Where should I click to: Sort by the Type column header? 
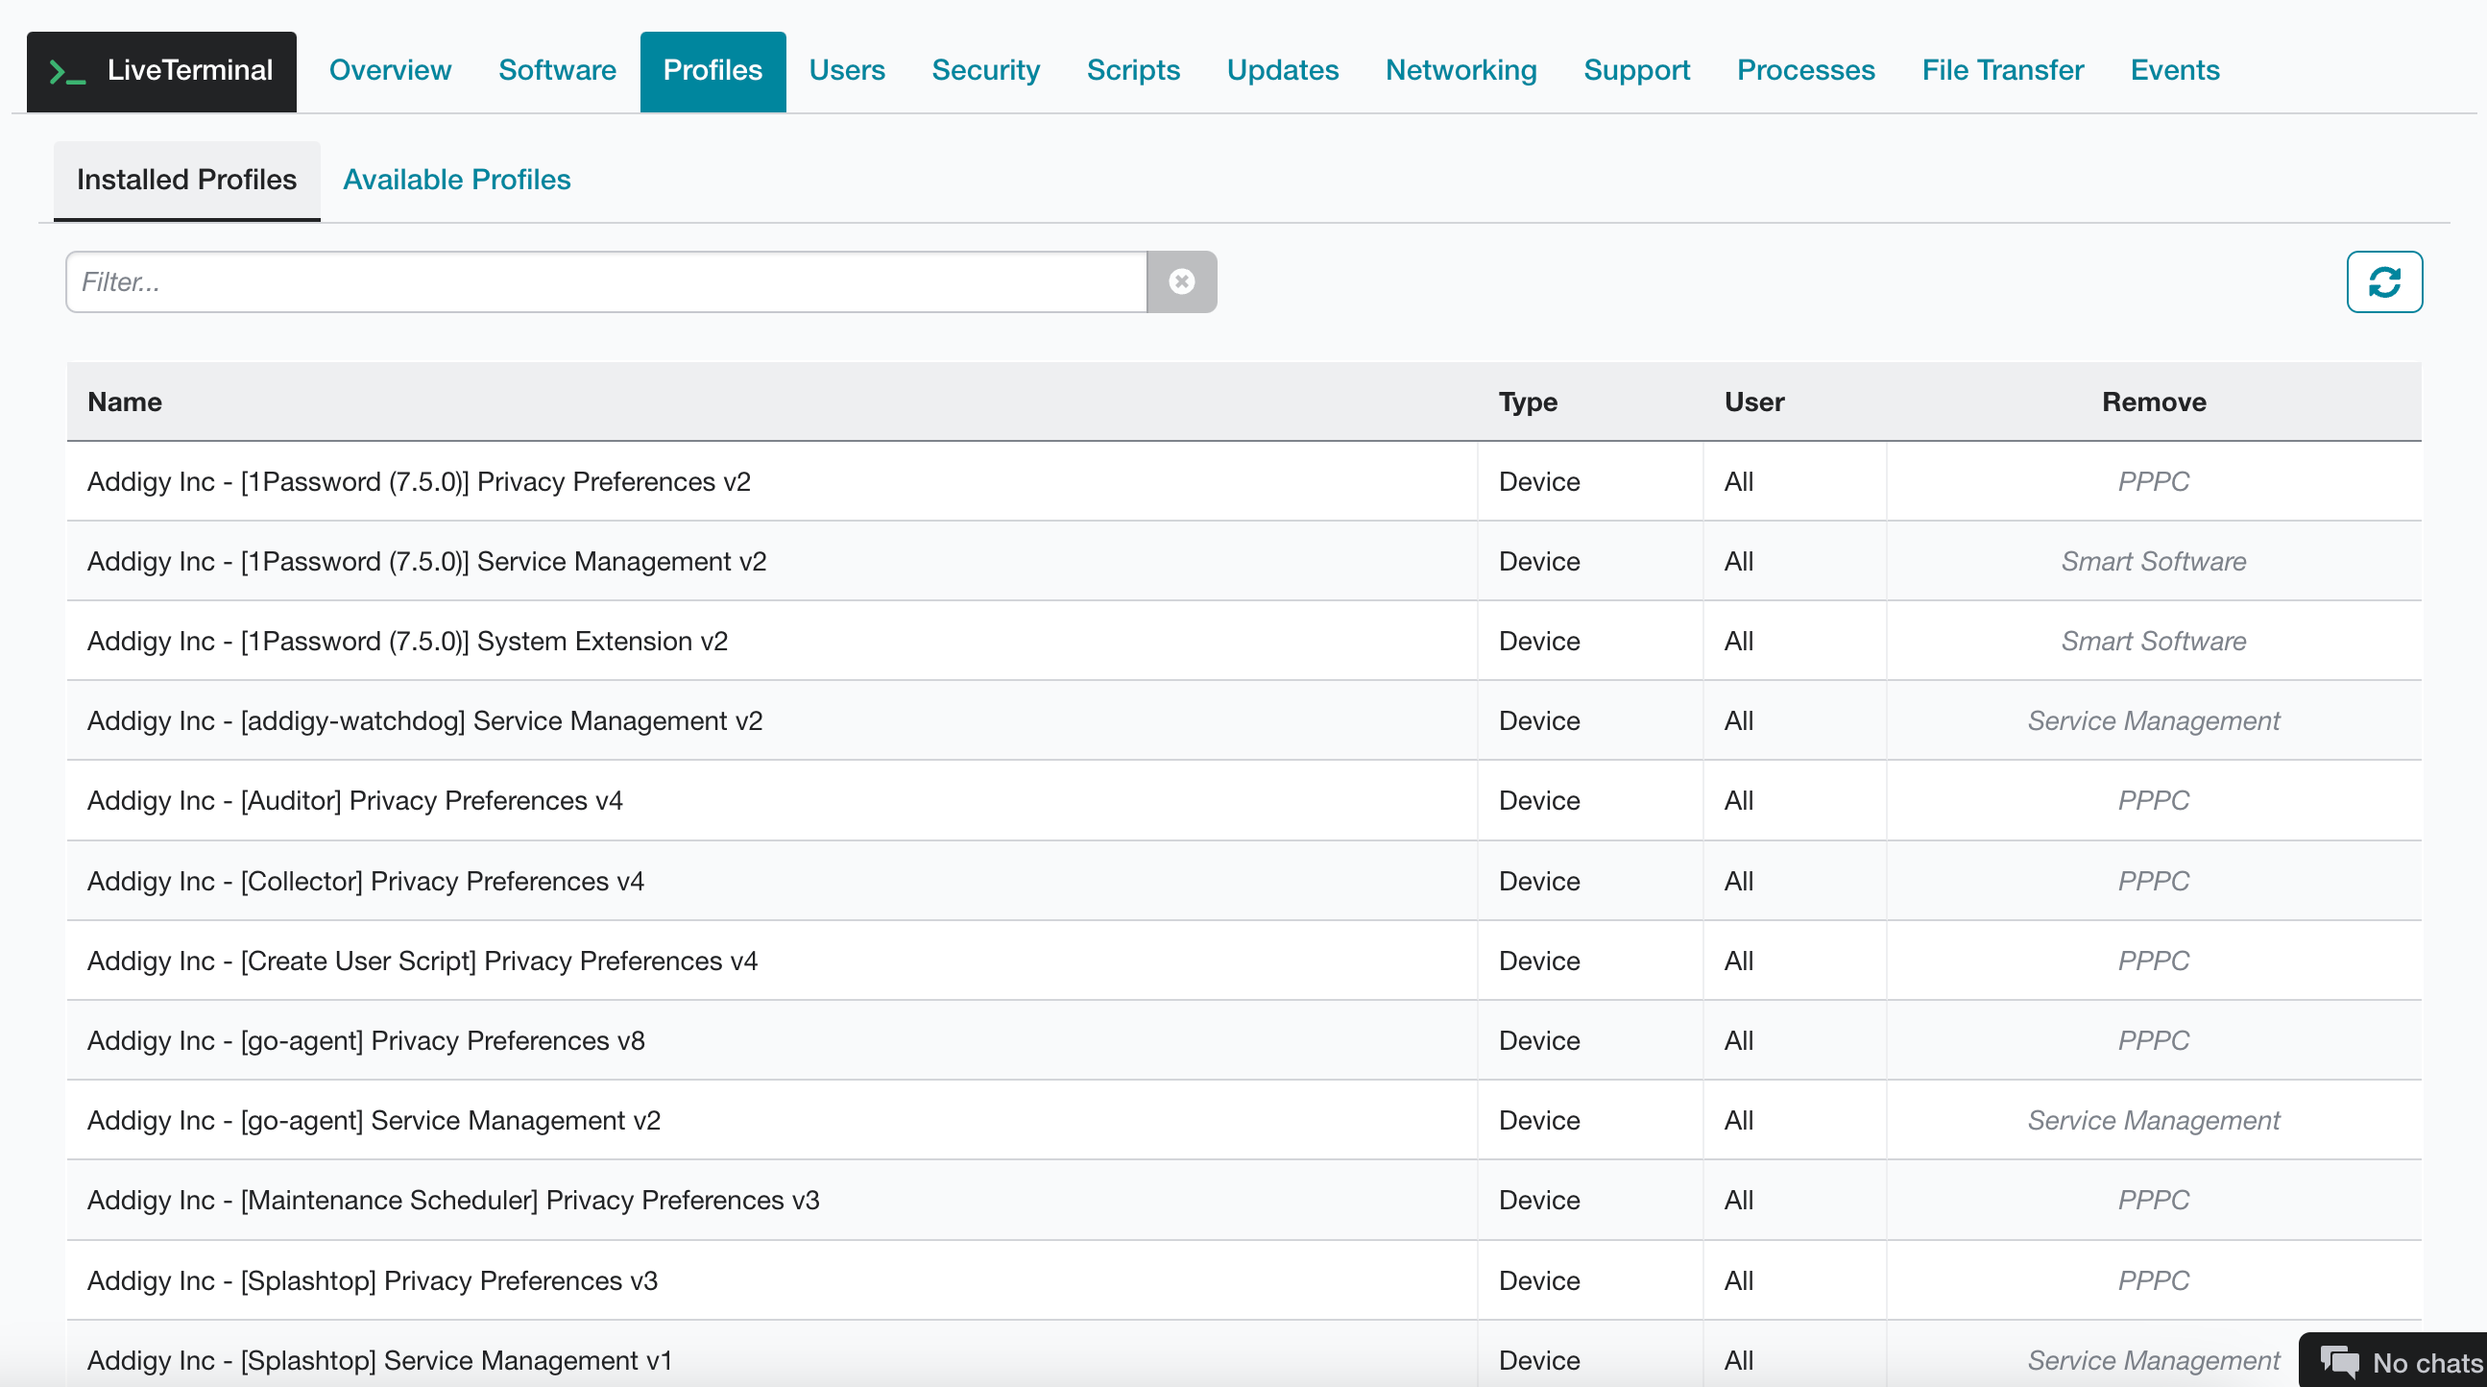[x=1528, y=401]
